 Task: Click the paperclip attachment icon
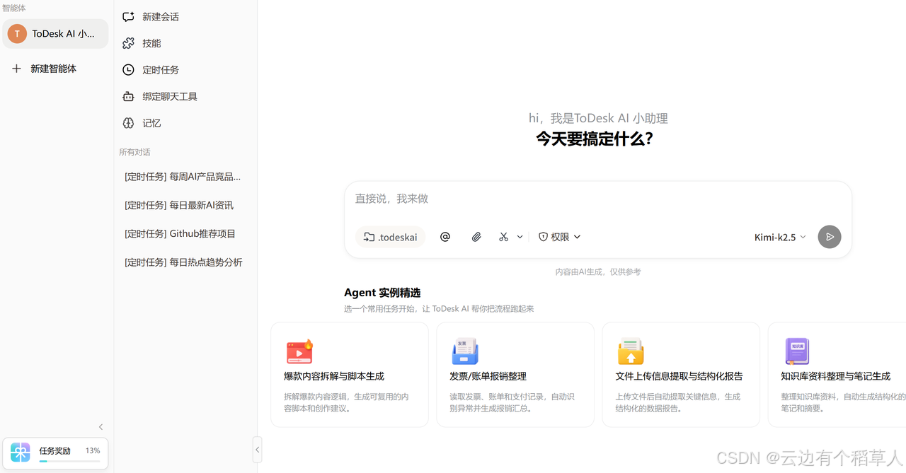point(476,237)
